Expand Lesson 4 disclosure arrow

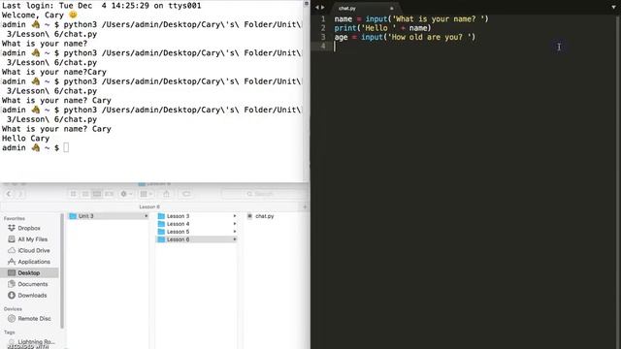[235, 224]
